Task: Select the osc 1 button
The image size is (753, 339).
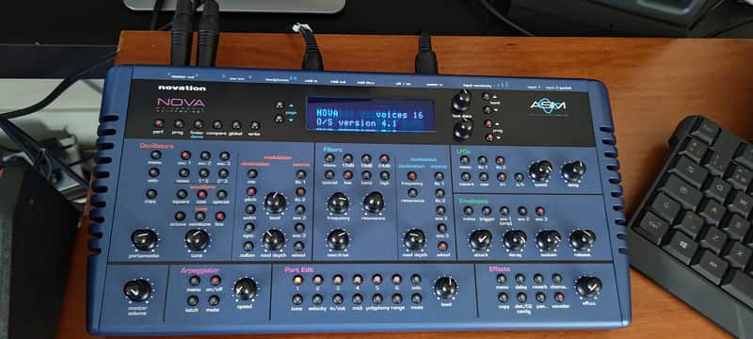Action: (185, 155)
